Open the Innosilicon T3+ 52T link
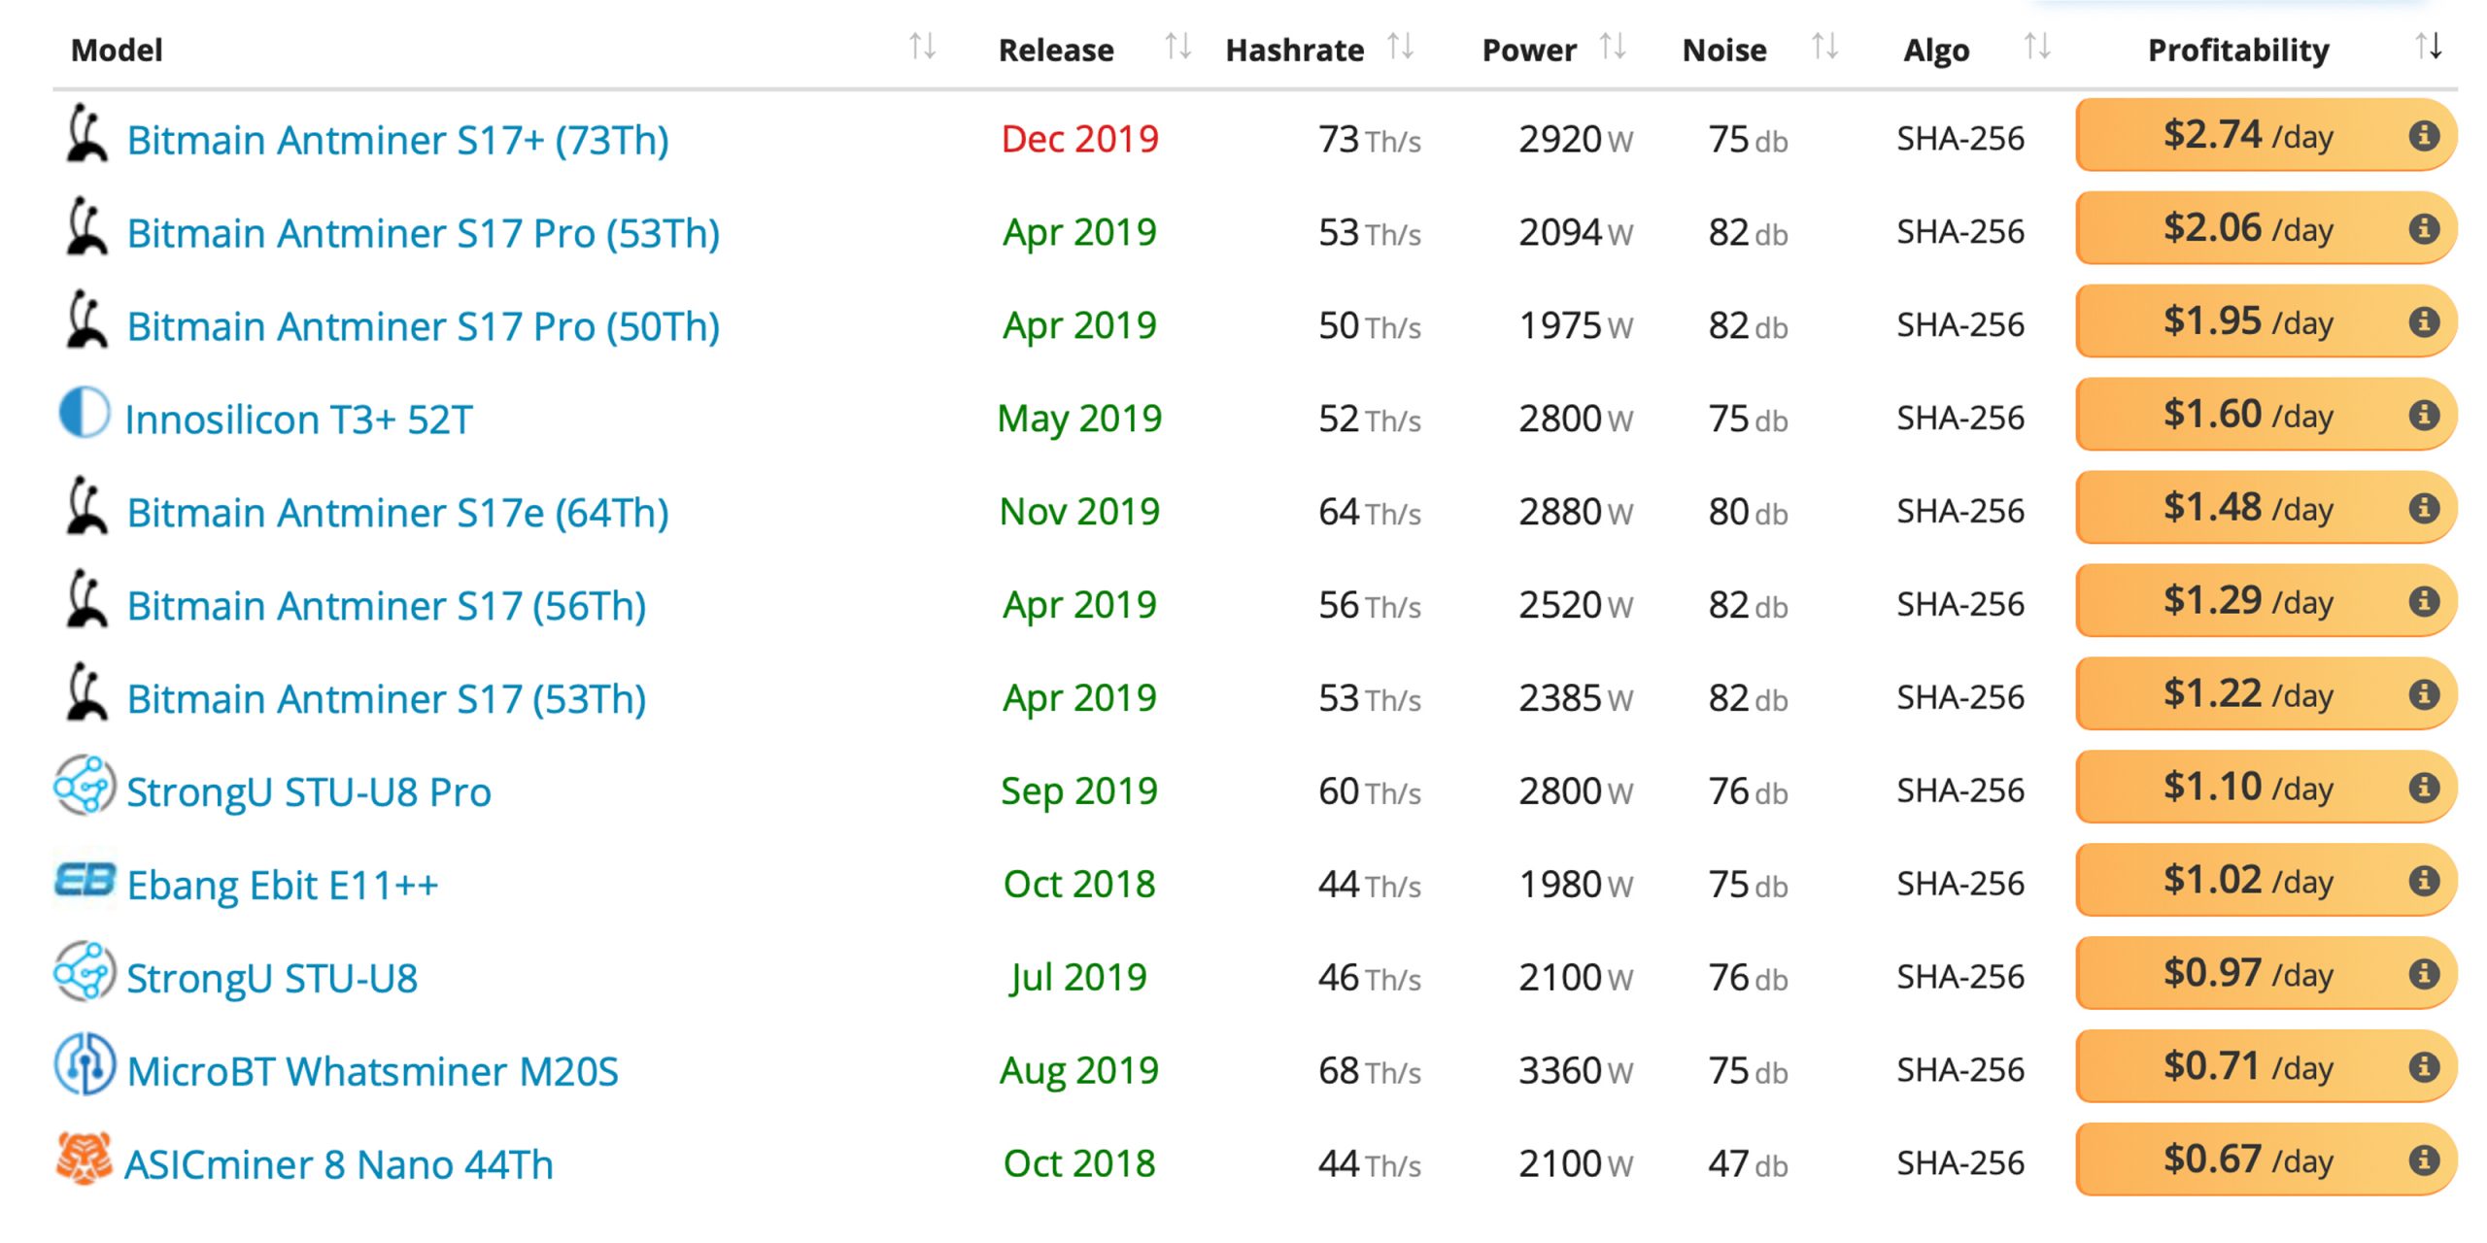Image resolution: width=2487 pixels, height=1243 pixels. [299, 420]
